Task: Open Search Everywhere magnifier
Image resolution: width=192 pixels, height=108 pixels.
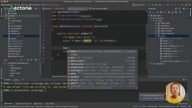Action: point(190,5)
